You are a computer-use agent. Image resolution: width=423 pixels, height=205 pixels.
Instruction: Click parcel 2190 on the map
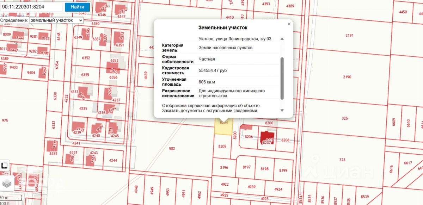(x=347, y=77)
